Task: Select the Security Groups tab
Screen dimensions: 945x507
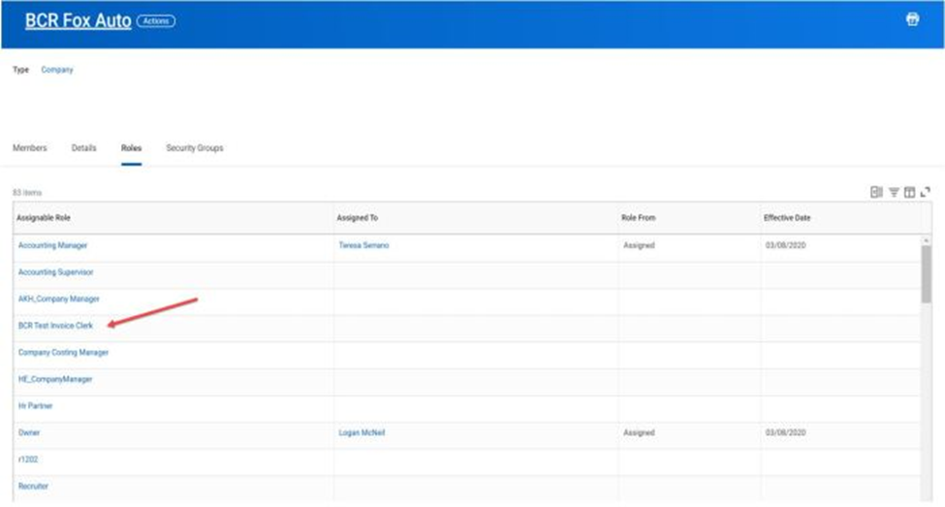Action: [x=195, y=148]
